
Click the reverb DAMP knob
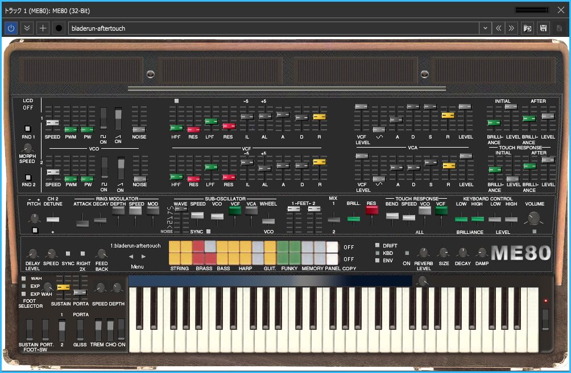[x=481, y=252]
